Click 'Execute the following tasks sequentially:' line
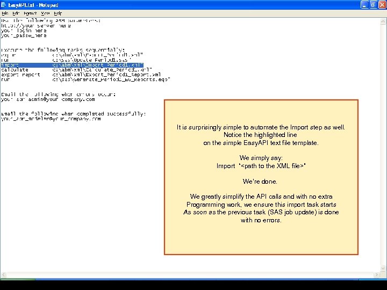The height and width of the screenshot is (290, 387). pyautogui.click(x=63, y=50)
